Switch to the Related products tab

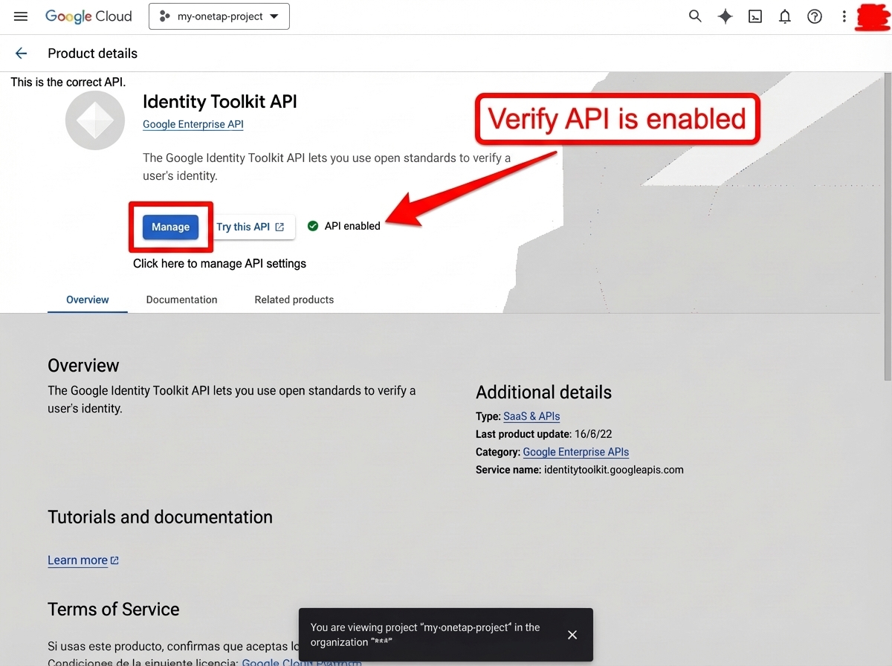[x=294, y=300]
